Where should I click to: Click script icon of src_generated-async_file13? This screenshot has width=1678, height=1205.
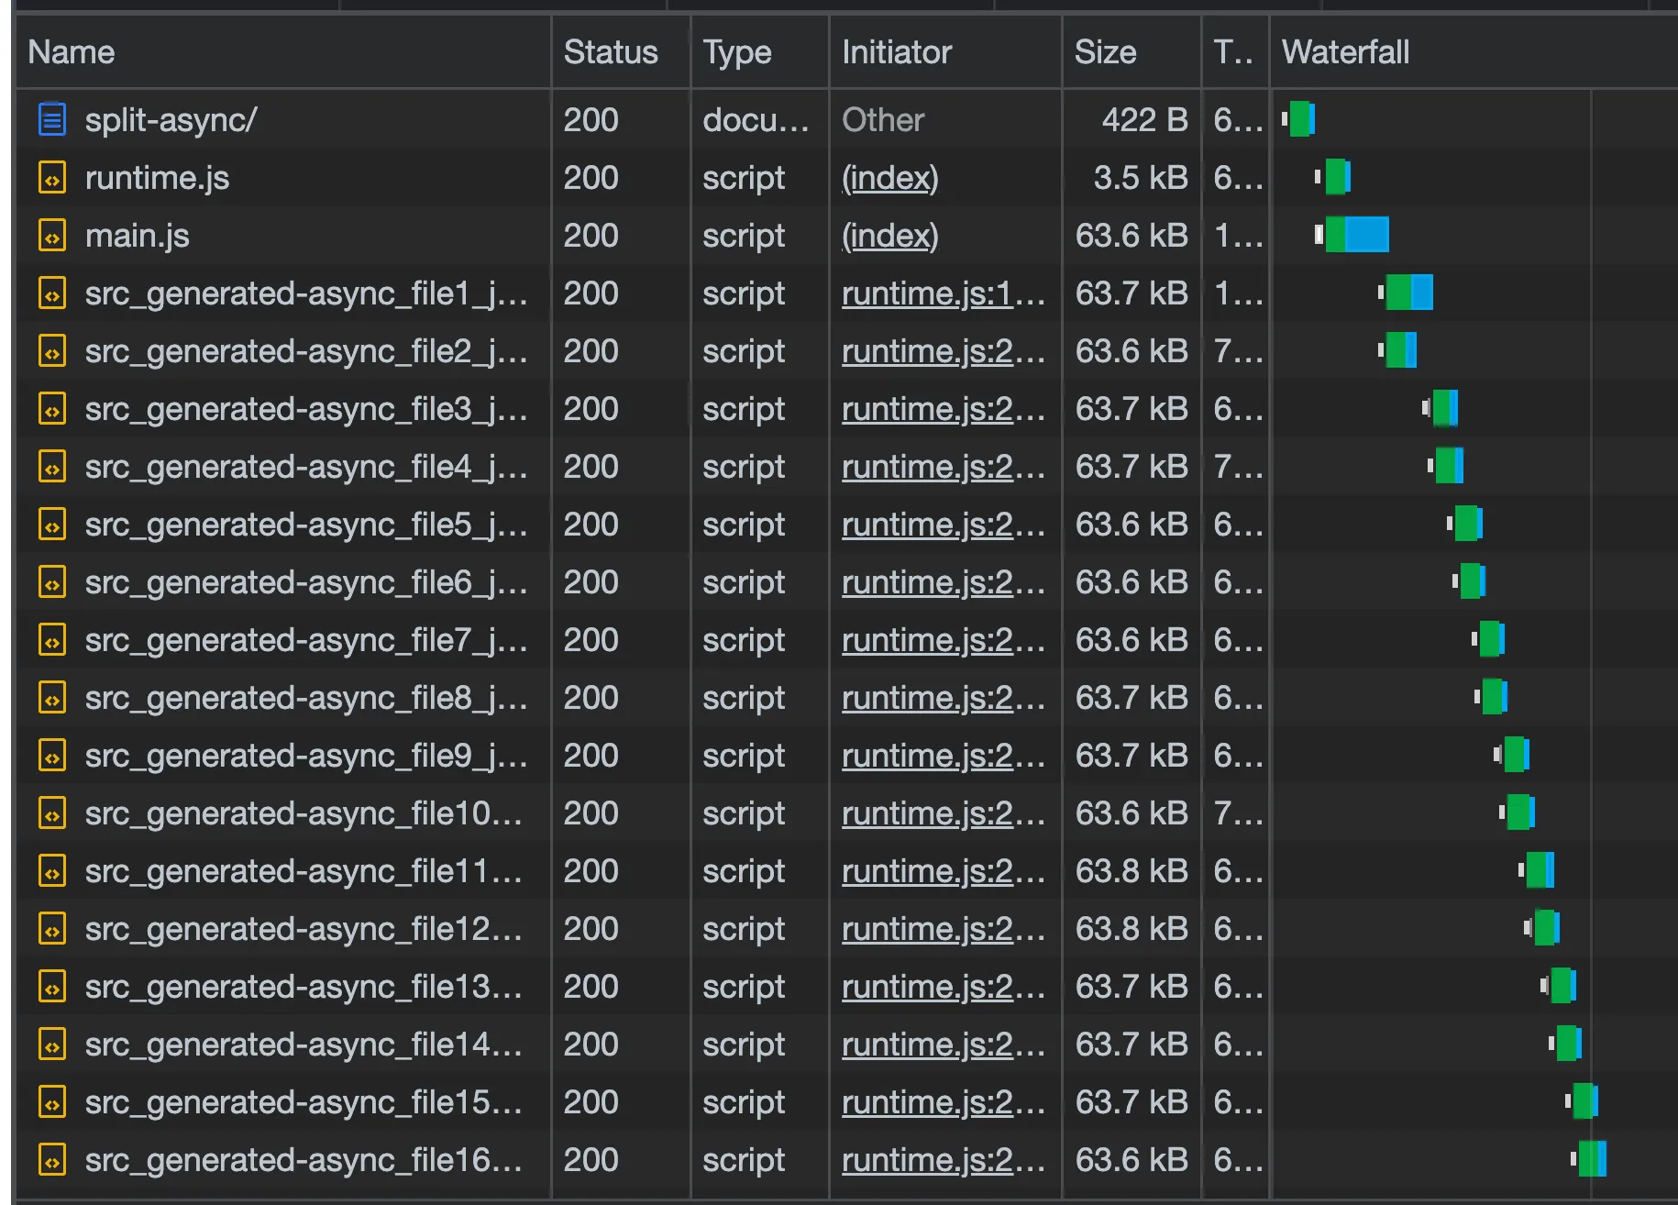52,987
